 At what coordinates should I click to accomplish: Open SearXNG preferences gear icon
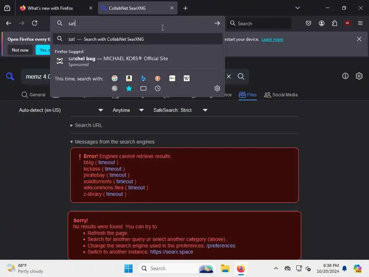(x=359, y=76)
